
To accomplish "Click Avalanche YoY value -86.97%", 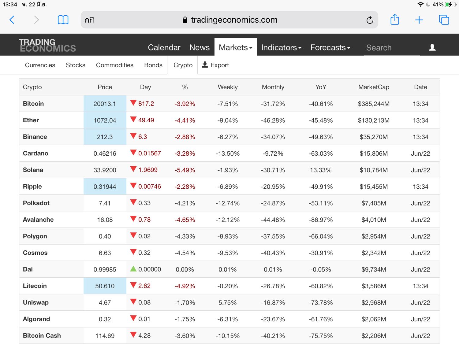I will (321, 220).
